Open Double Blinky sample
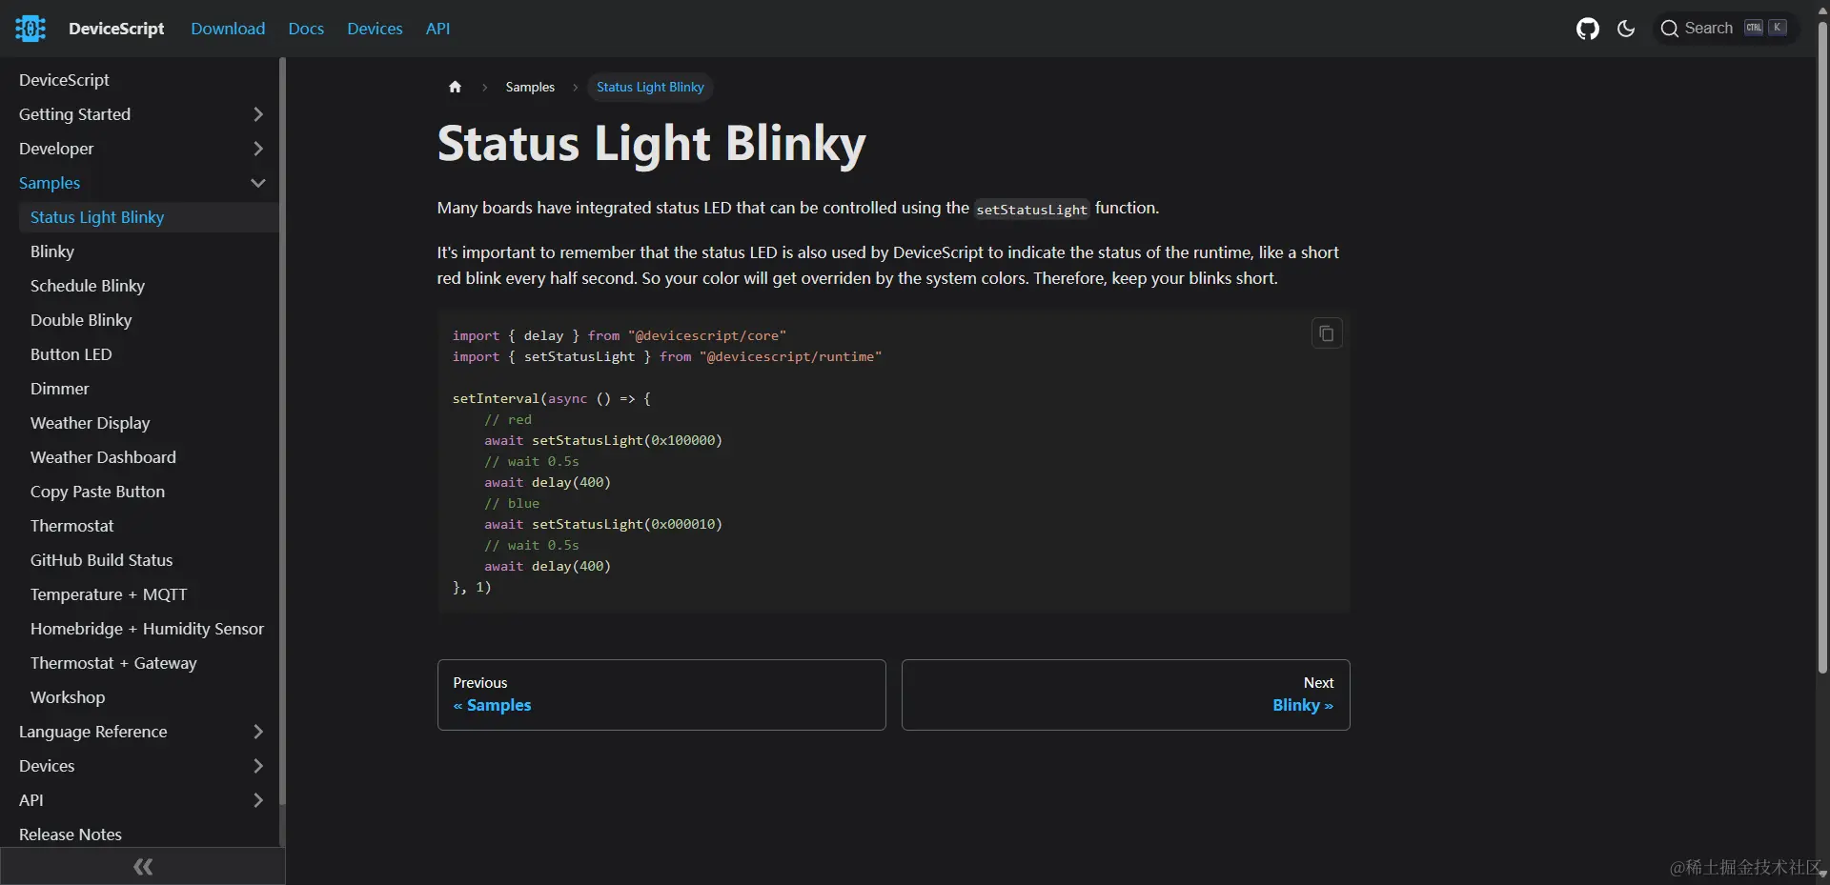 click(81, 320)
